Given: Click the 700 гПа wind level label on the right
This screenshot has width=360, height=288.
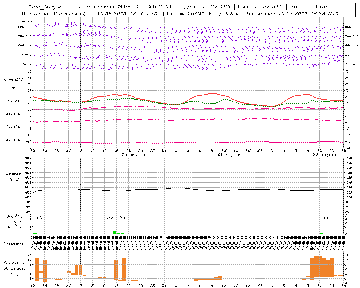Looking at the screenshot, I should click(x=352, y=36).
